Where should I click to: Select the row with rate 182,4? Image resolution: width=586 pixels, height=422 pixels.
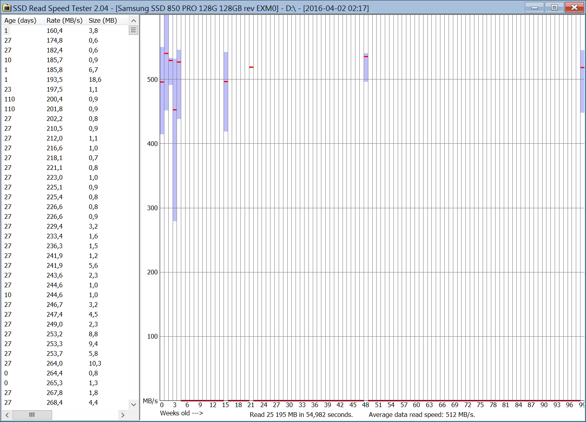point(65,50)
